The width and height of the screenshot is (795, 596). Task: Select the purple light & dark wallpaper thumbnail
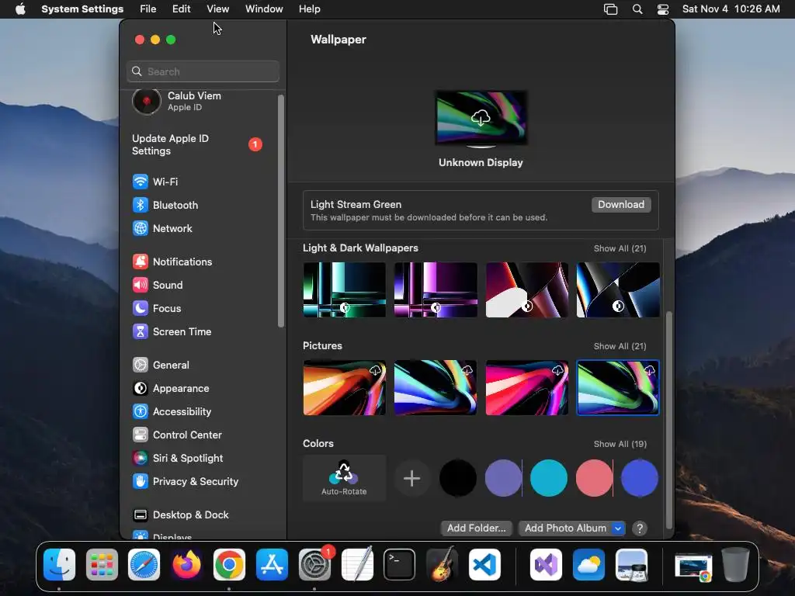tap(436, 290)
